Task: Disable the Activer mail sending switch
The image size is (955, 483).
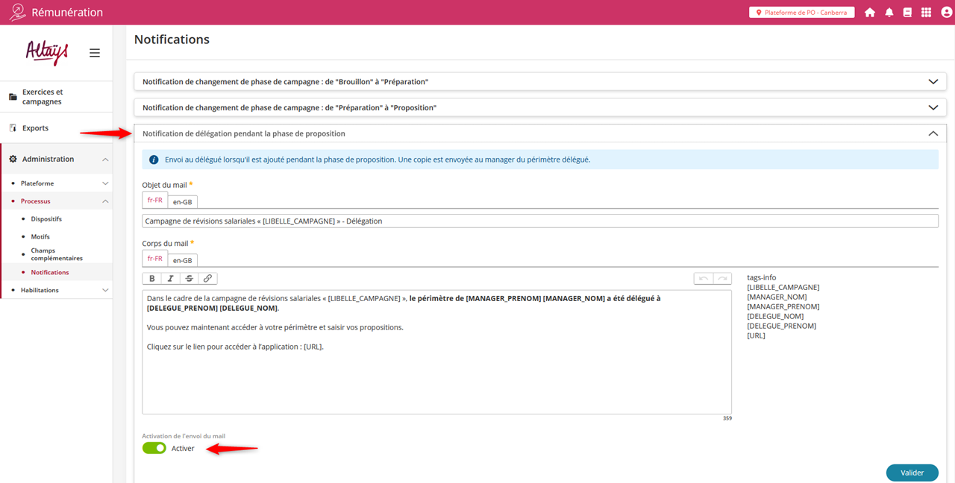Action: 154,448
